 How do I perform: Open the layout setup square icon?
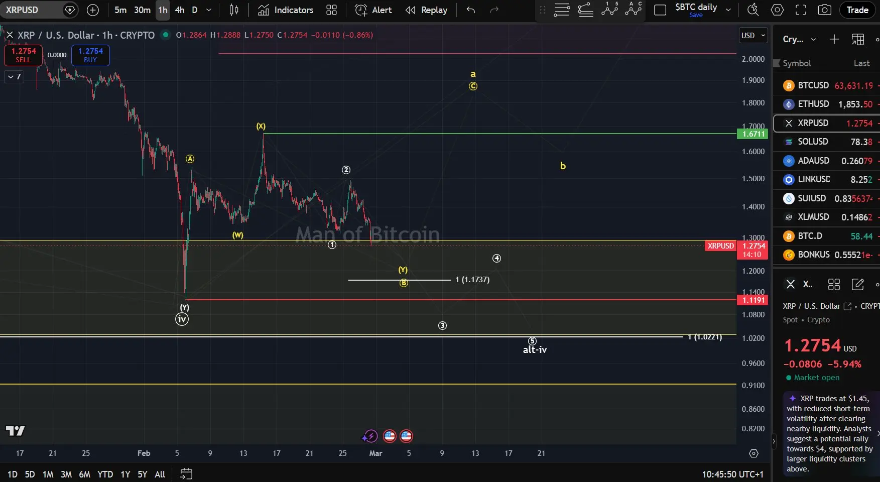click(660, 10)
